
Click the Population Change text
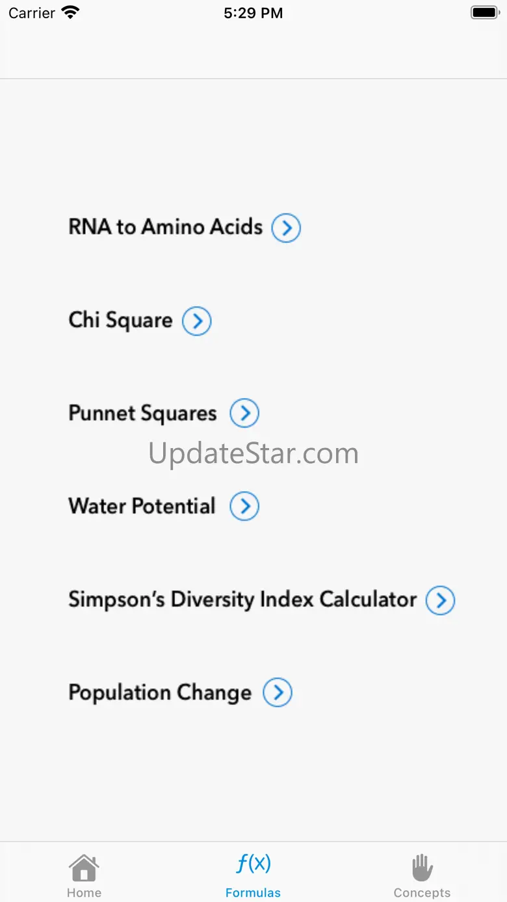pyautogui.click(x=160, y=693)
